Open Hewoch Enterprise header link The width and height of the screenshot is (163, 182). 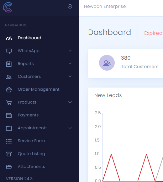tap(105, 6)
